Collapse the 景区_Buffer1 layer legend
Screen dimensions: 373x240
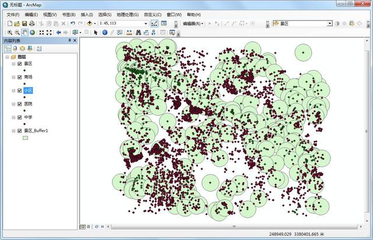tap(13, 131)
